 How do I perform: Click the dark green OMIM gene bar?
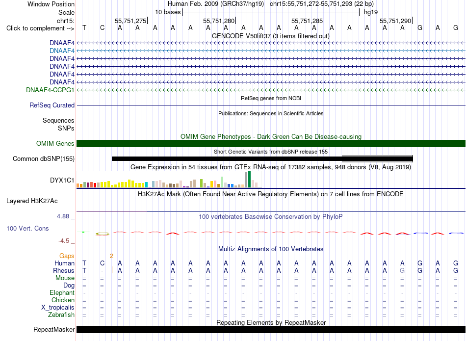point(271,144)
